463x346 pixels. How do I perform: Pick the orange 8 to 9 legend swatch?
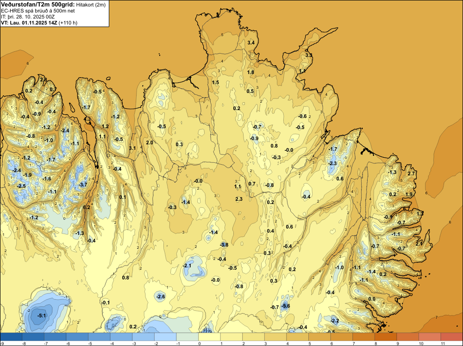(x=386, y=337)
